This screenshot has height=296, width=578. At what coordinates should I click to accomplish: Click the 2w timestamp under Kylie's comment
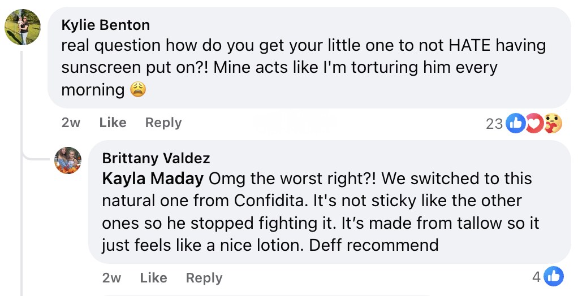coord(71,123)
